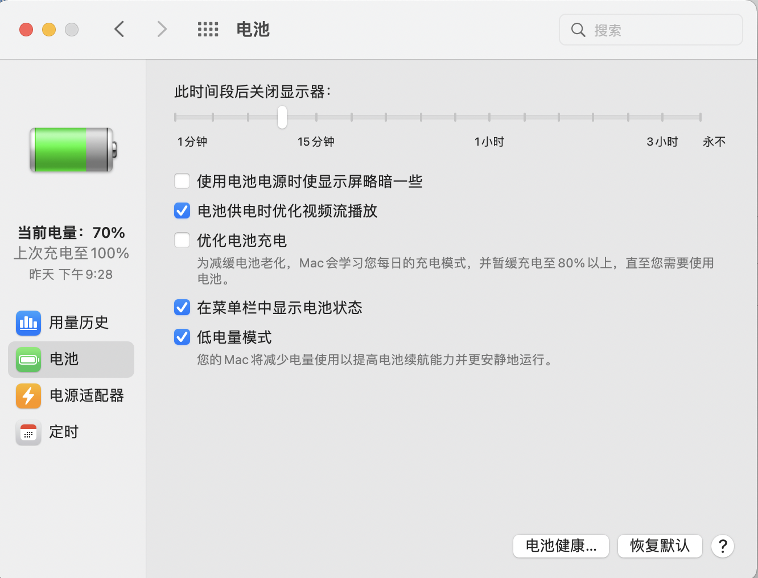Switch to the 用量历史 pane
This screenshot has width=758, height=578.
click(79, 323)
